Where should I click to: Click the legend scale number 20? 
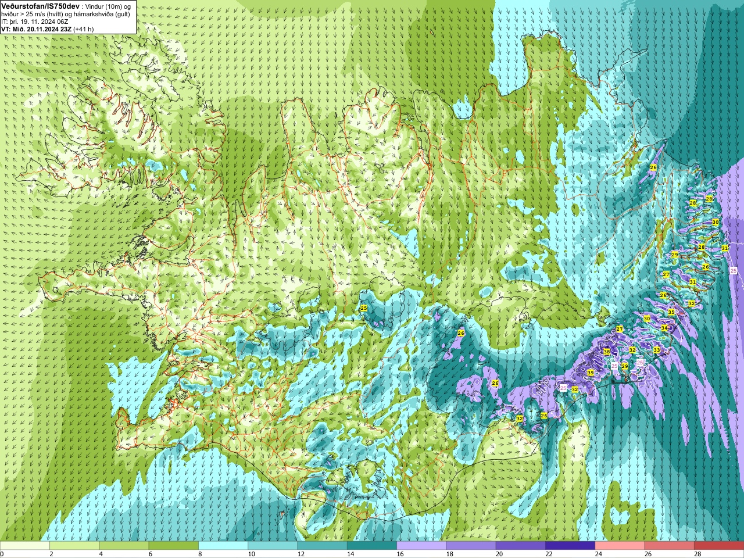coord(499,554)
